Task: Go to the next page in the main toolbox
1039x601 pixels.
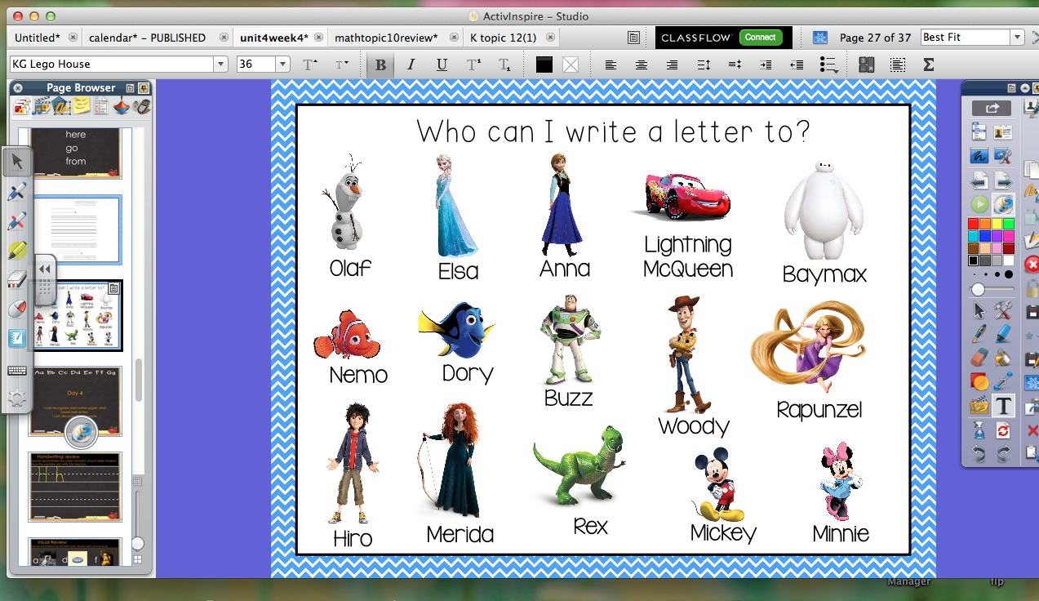Action: point(1003,180)
